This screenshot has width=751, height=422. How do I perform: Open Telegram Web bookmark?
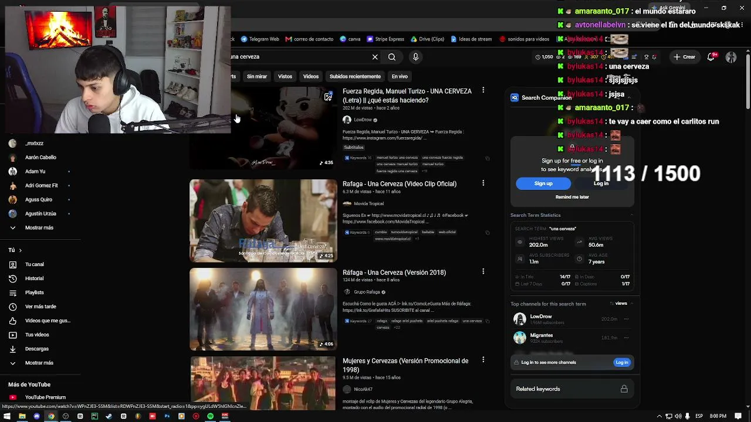click(x=260, y=39)
